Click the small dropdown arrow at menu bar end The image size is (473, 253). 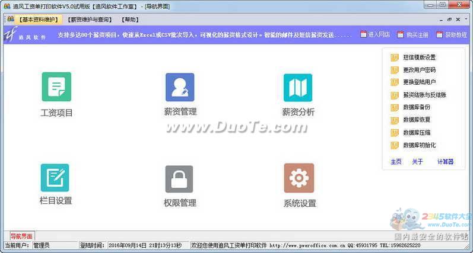466,20
